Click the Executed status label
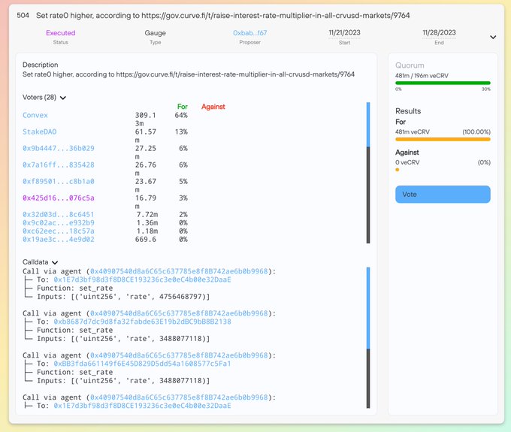The width and height of the screenshot is (511, 432). [x=61, y=33]
